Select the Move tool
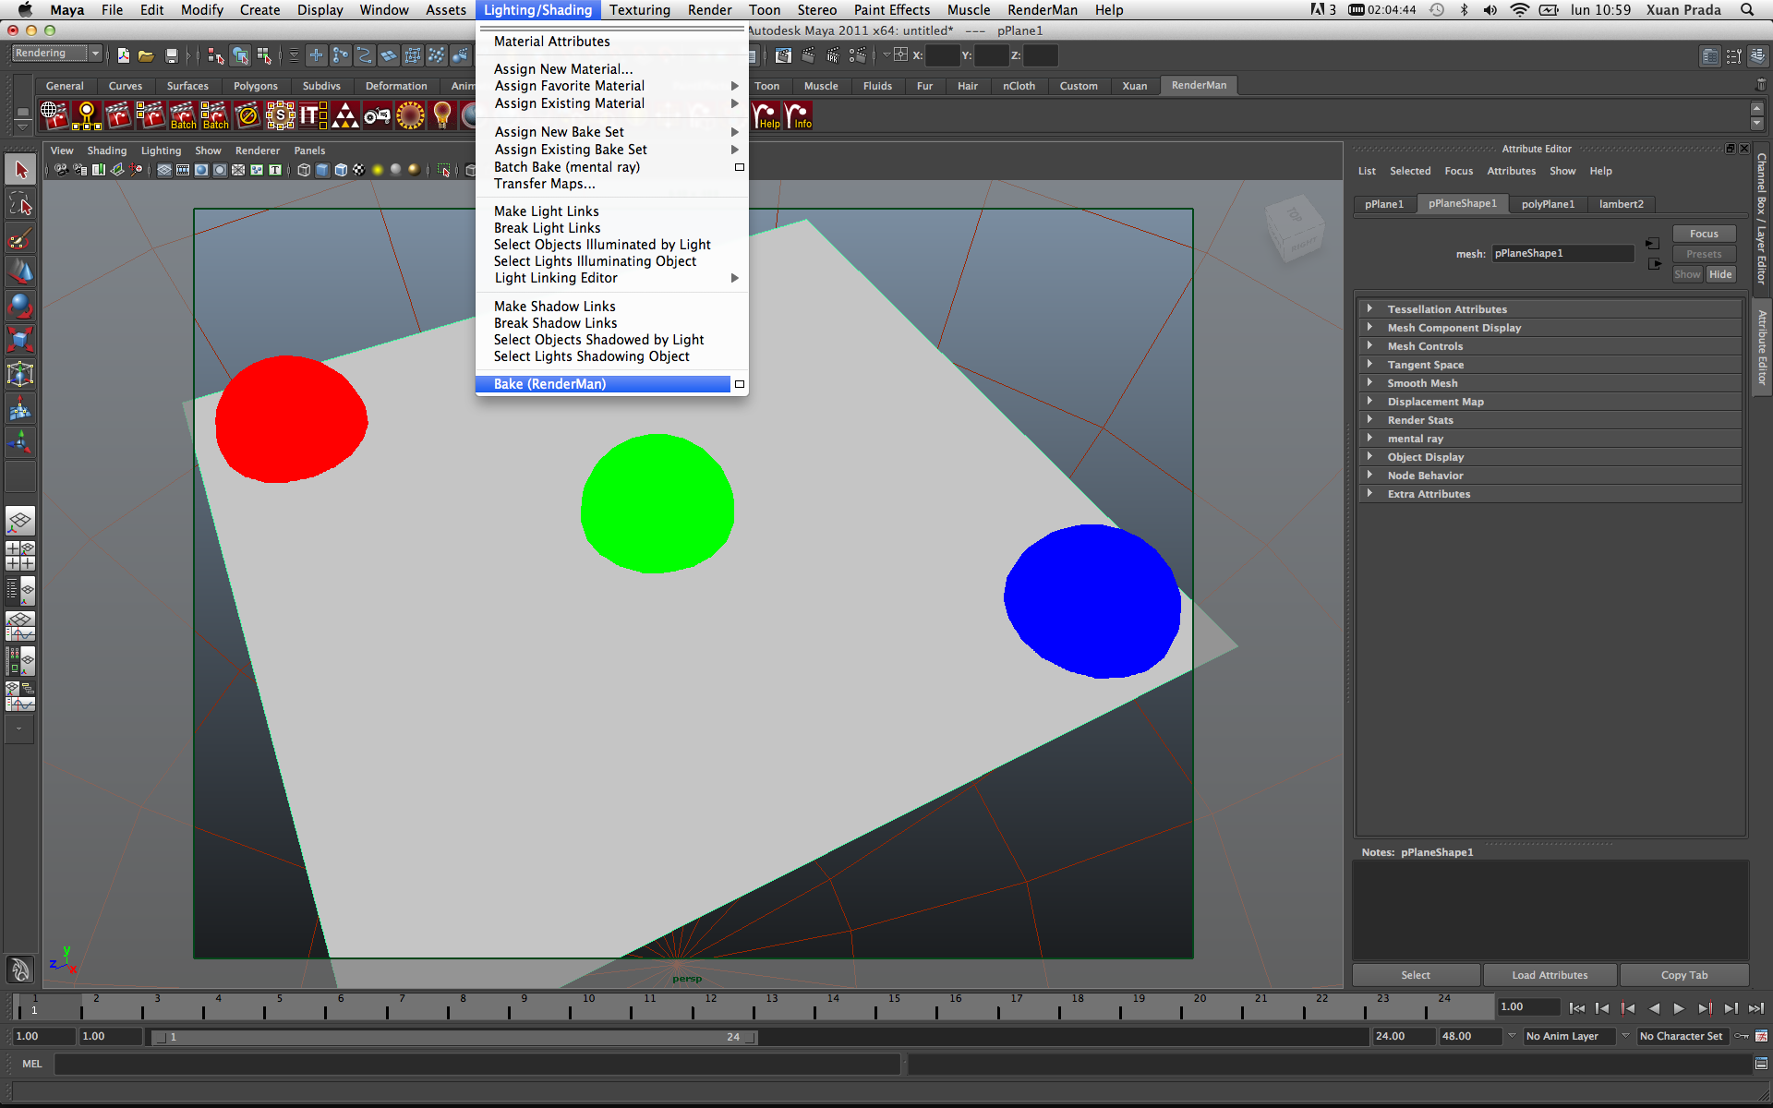Viewport: 1773px width, 1108px height. coord(20,272)
